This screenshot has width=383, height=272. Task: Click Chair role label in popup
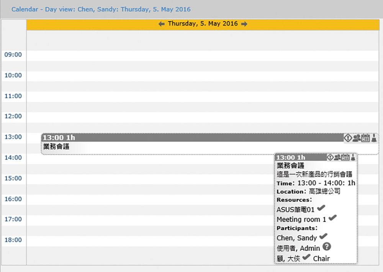coord(321,259)
